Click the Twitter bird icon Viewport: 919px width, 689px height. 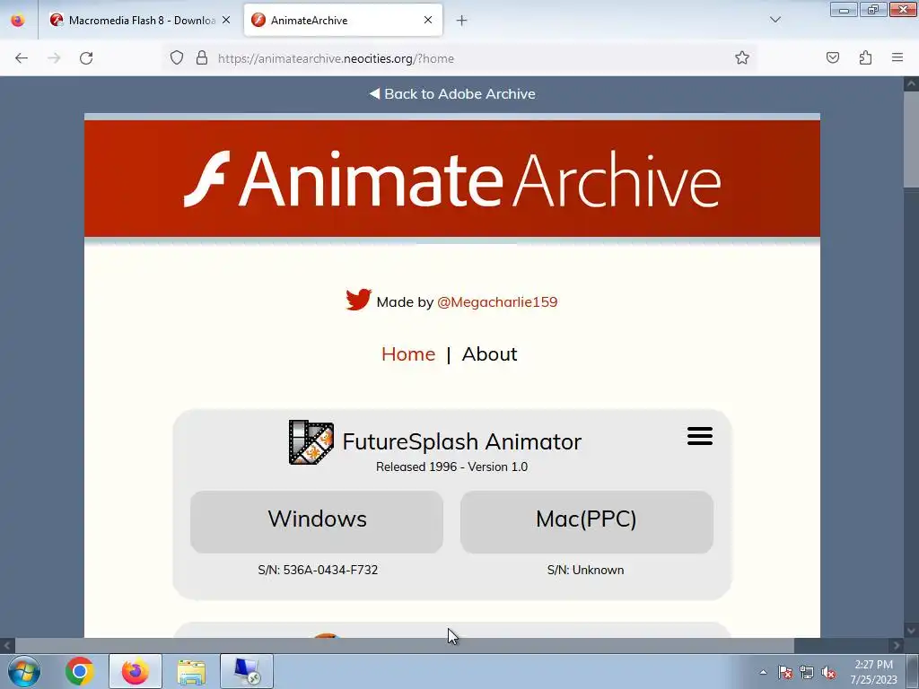[x=358, y=300]
